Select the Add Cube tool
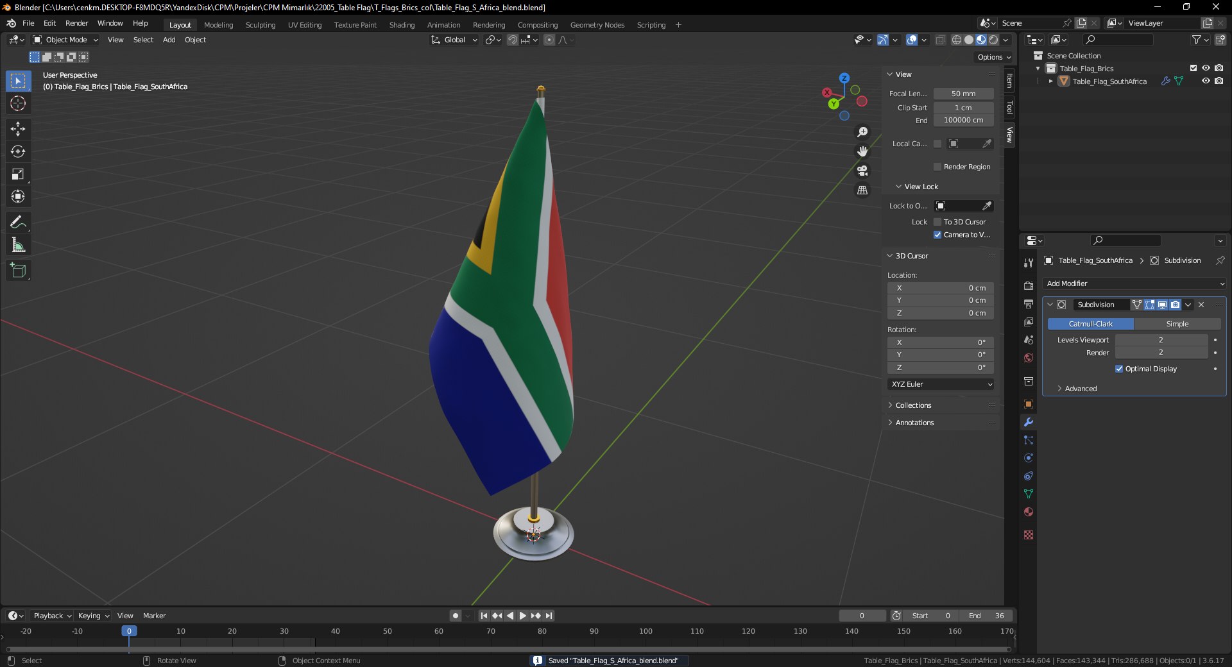The image size is (1232, 667). (x=18, y=271)
